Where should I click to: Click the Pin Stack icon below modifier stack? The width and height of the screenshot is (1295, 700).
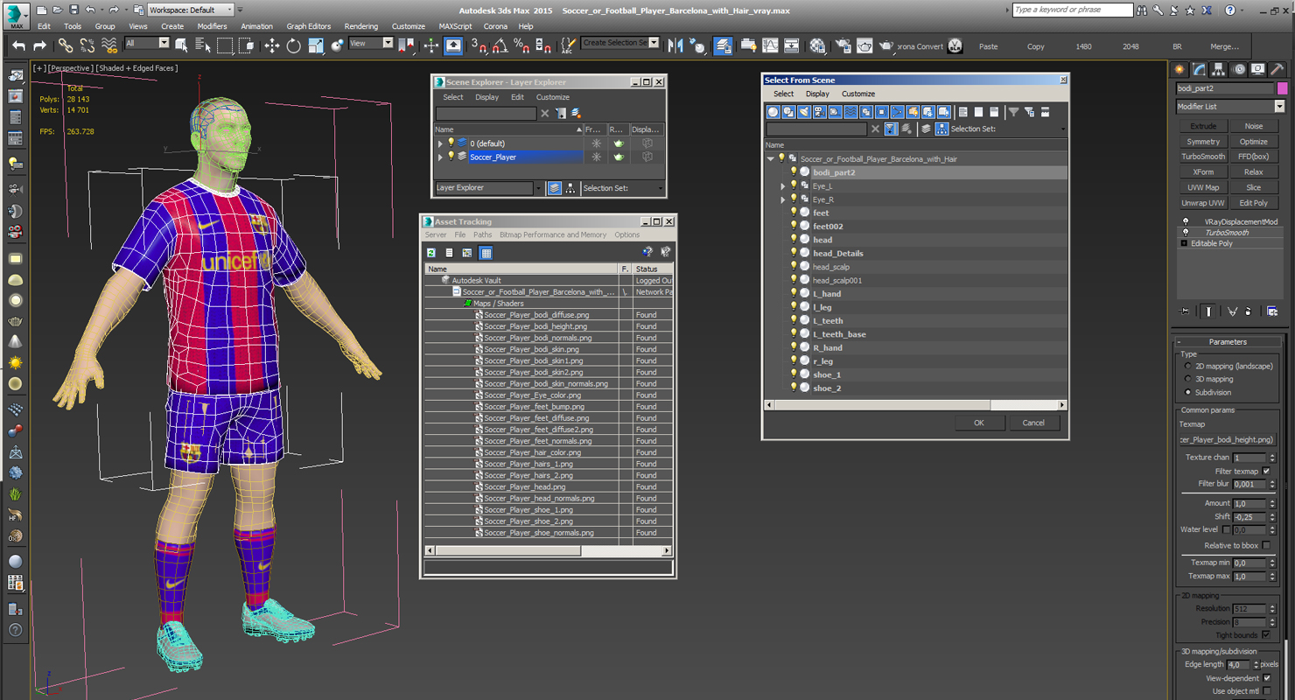click(x=1185, y=311)
